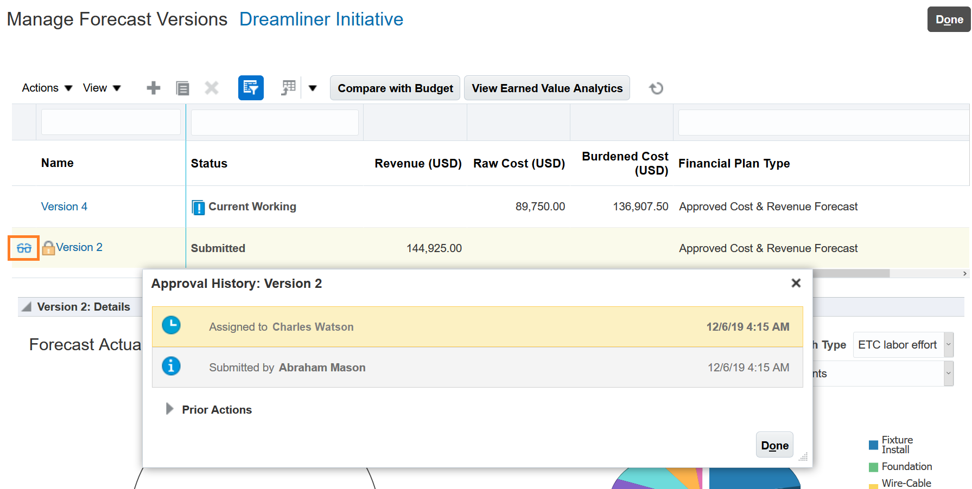Toggle off the Query By Example filter
This screenshot has height=489, width=972.
(x=251, y=88)
